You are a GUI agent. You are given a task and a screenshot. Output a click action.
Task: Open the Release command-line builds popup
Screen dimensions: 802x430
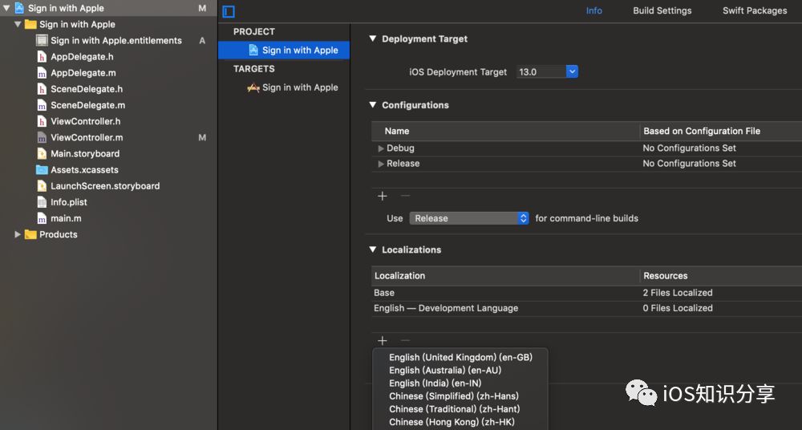(469, 218)
